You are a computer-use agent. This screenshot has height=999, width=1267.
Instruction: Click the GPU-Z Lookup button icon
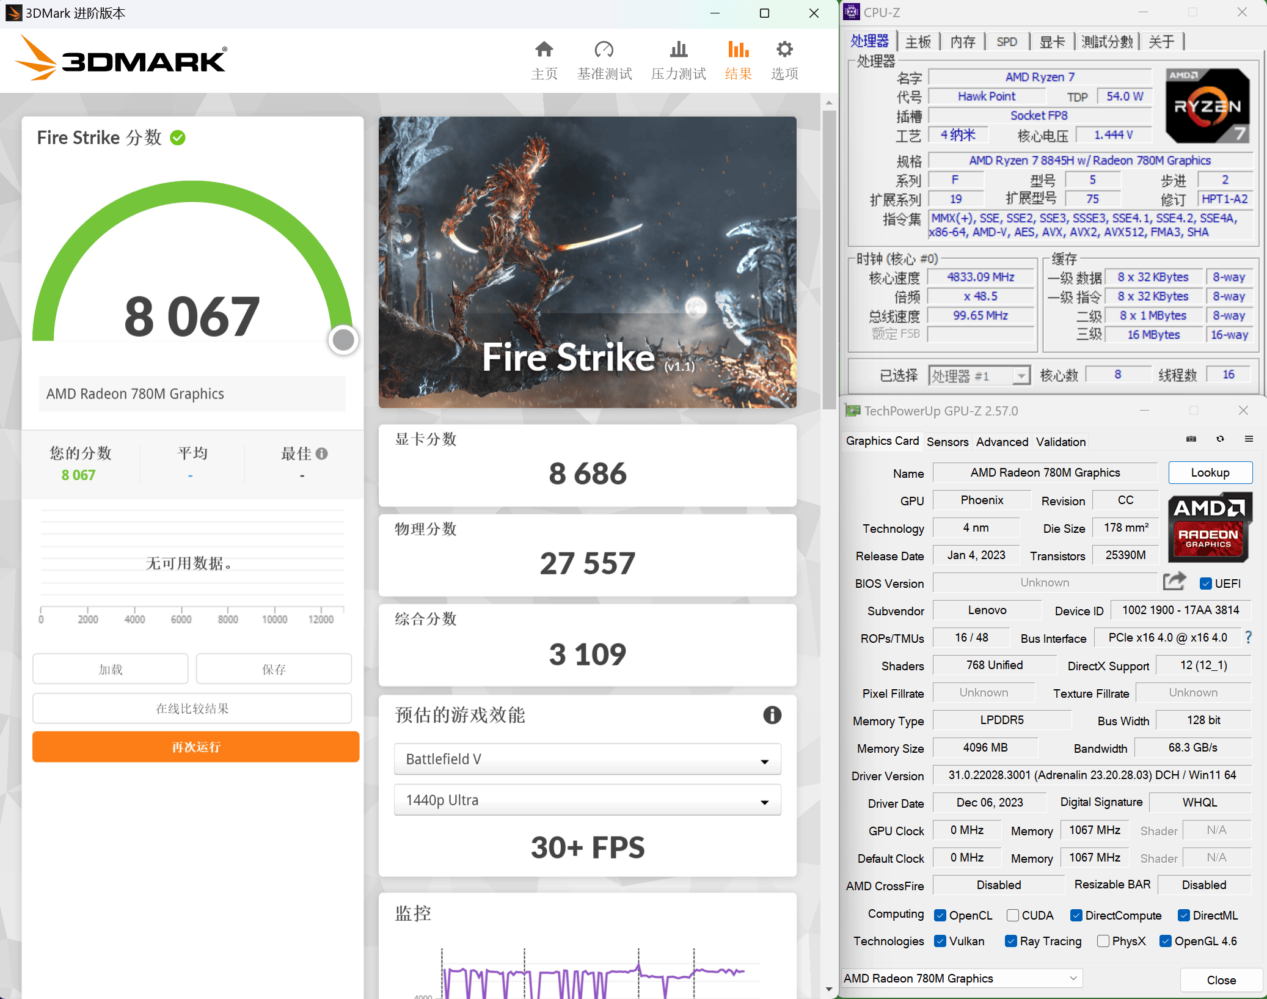(1210, 472)
